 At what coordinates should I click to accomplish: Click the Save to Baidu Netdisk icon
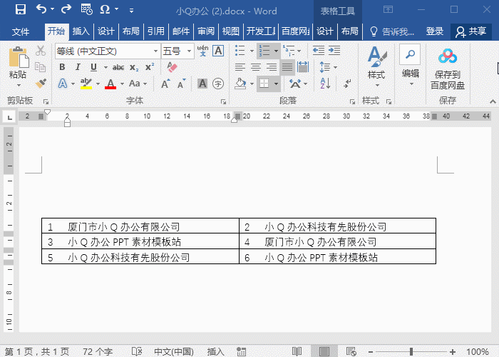[447, 69]
